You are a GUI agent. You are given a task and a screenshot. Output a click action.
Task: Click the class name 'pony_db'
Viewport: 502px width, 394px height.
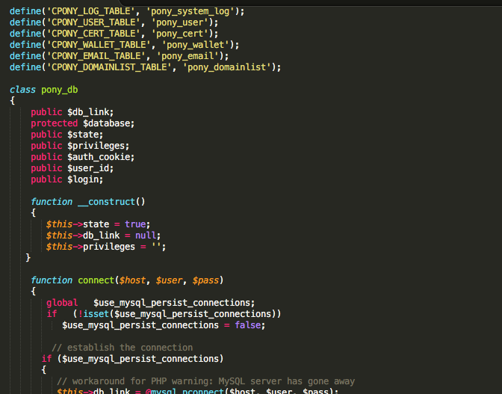(x=60, y=90)
